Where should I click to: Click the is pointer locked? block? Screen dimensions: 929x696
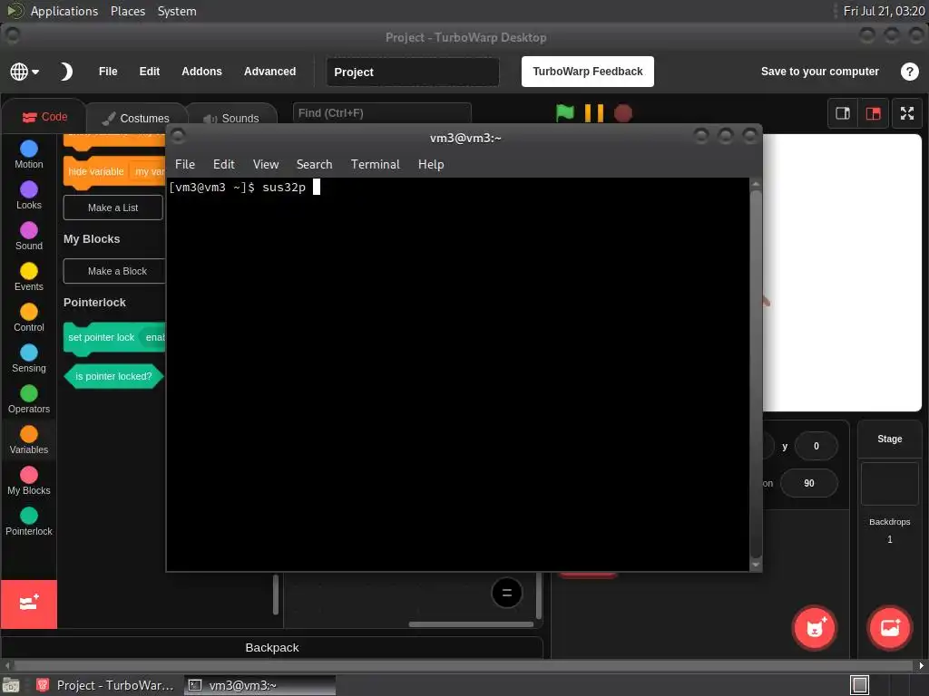(113, 376)
